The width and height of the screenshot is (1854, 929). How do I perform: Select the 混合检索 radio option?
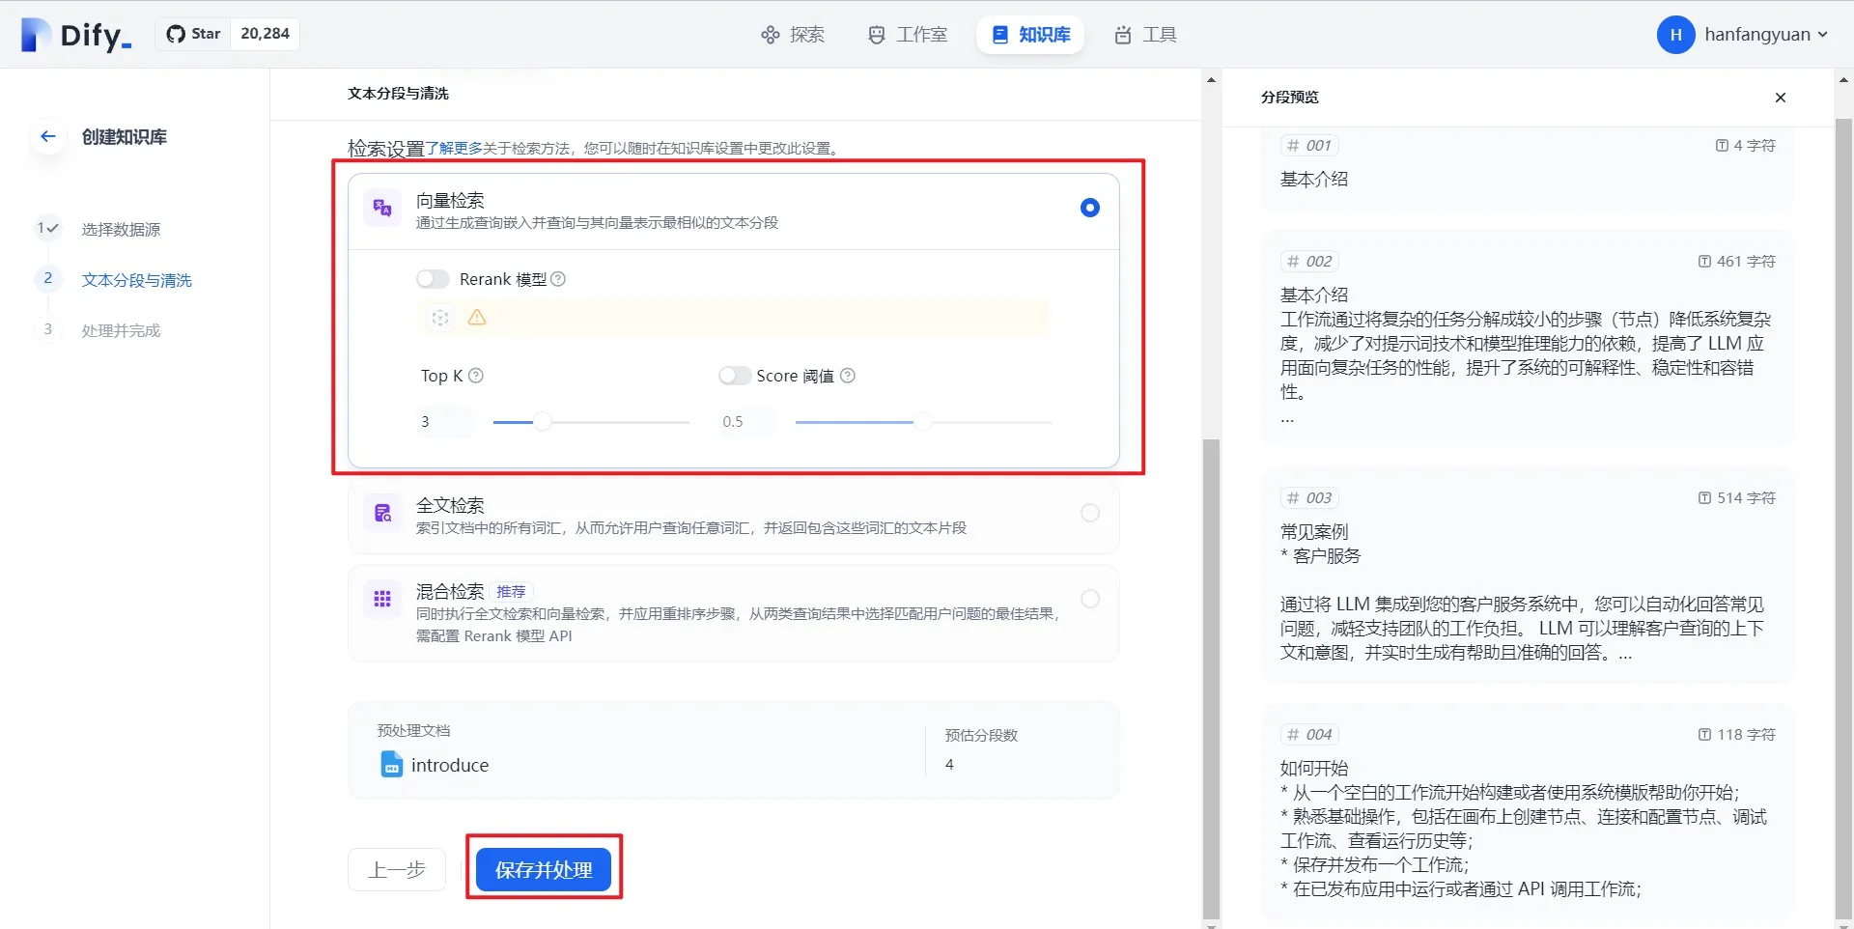(1089, 599)
